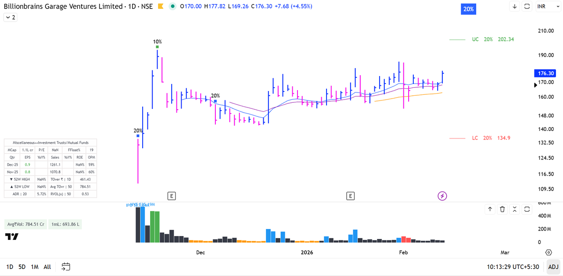The width and height of the screenshot is (563, 276).
Task: Click the 10% label above the peak bar
Action: click(158, 42)
